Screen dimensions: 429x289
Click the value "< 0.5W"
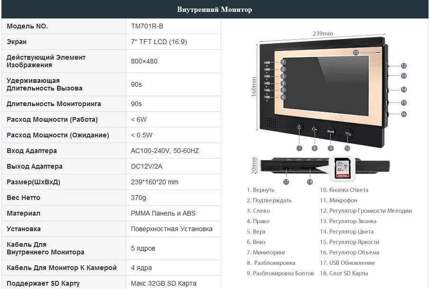click(141, 135)
